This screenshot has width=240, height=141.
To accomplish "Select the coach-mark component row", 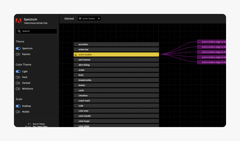I will 116,101.
